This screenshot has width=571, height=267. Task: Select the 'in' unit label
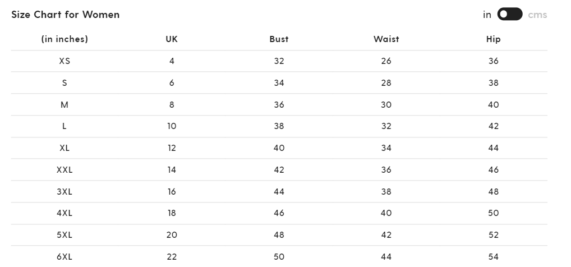pos(487,15)
